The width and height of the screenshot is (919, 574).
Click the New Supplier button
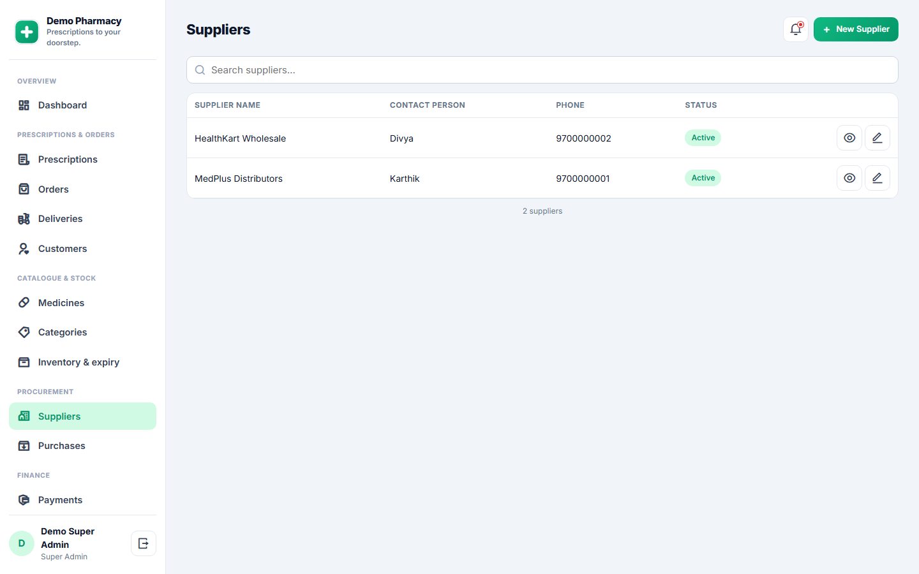pos(856,29)
